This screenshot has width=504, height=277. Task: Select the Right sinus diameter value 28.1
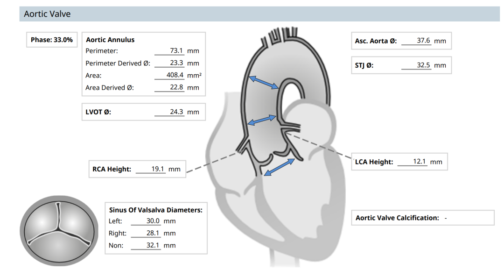(146, 233)
